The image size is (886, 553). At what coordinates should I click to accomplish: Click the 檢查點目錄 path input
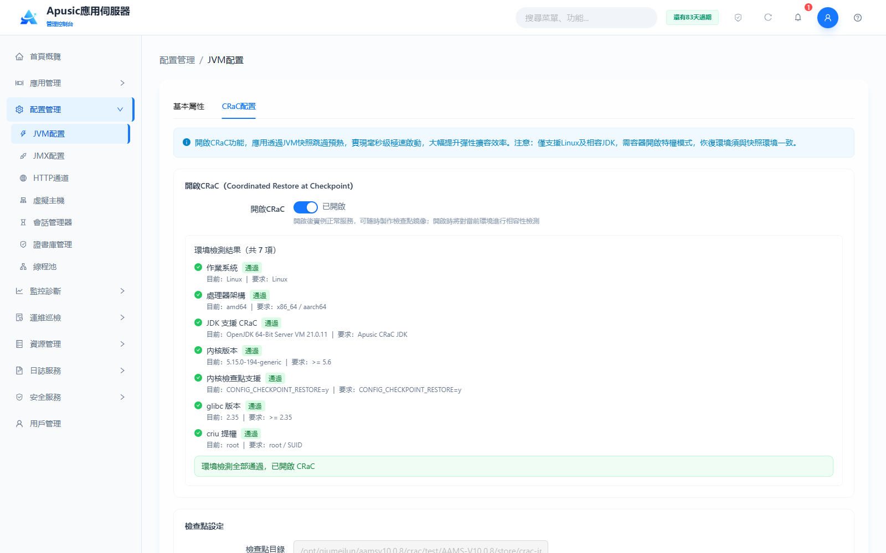421,547
